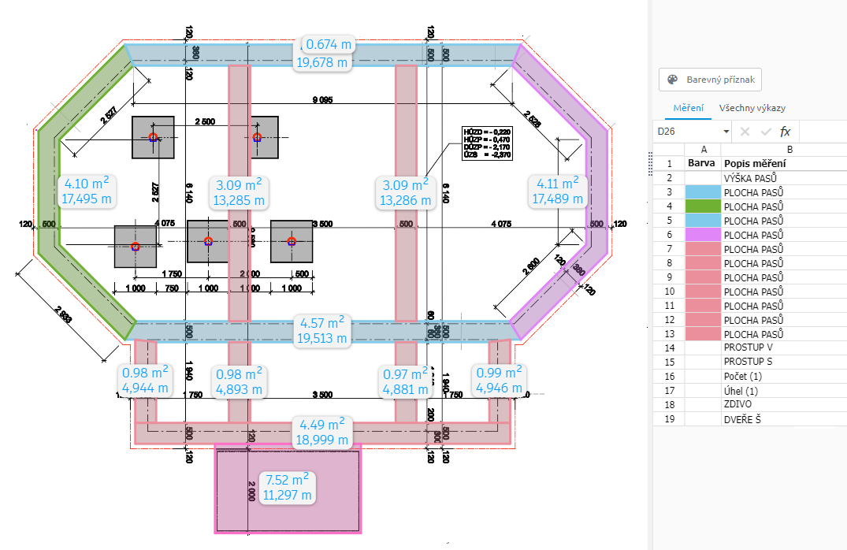Screen dimensions: 847x550
Task: Select column A header
Action: (702, 150)
